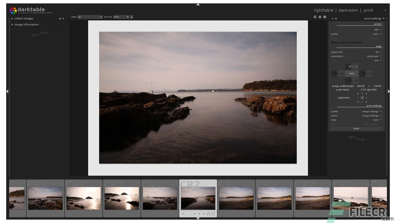Viewport: 396px width, 223px height.
Task: Open the print settings presets menu icon
Action: point(333,19)
